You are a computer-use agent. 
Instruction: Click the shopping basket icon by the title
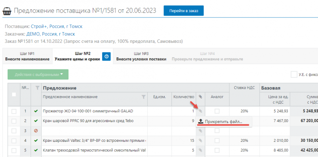[6, 11]
